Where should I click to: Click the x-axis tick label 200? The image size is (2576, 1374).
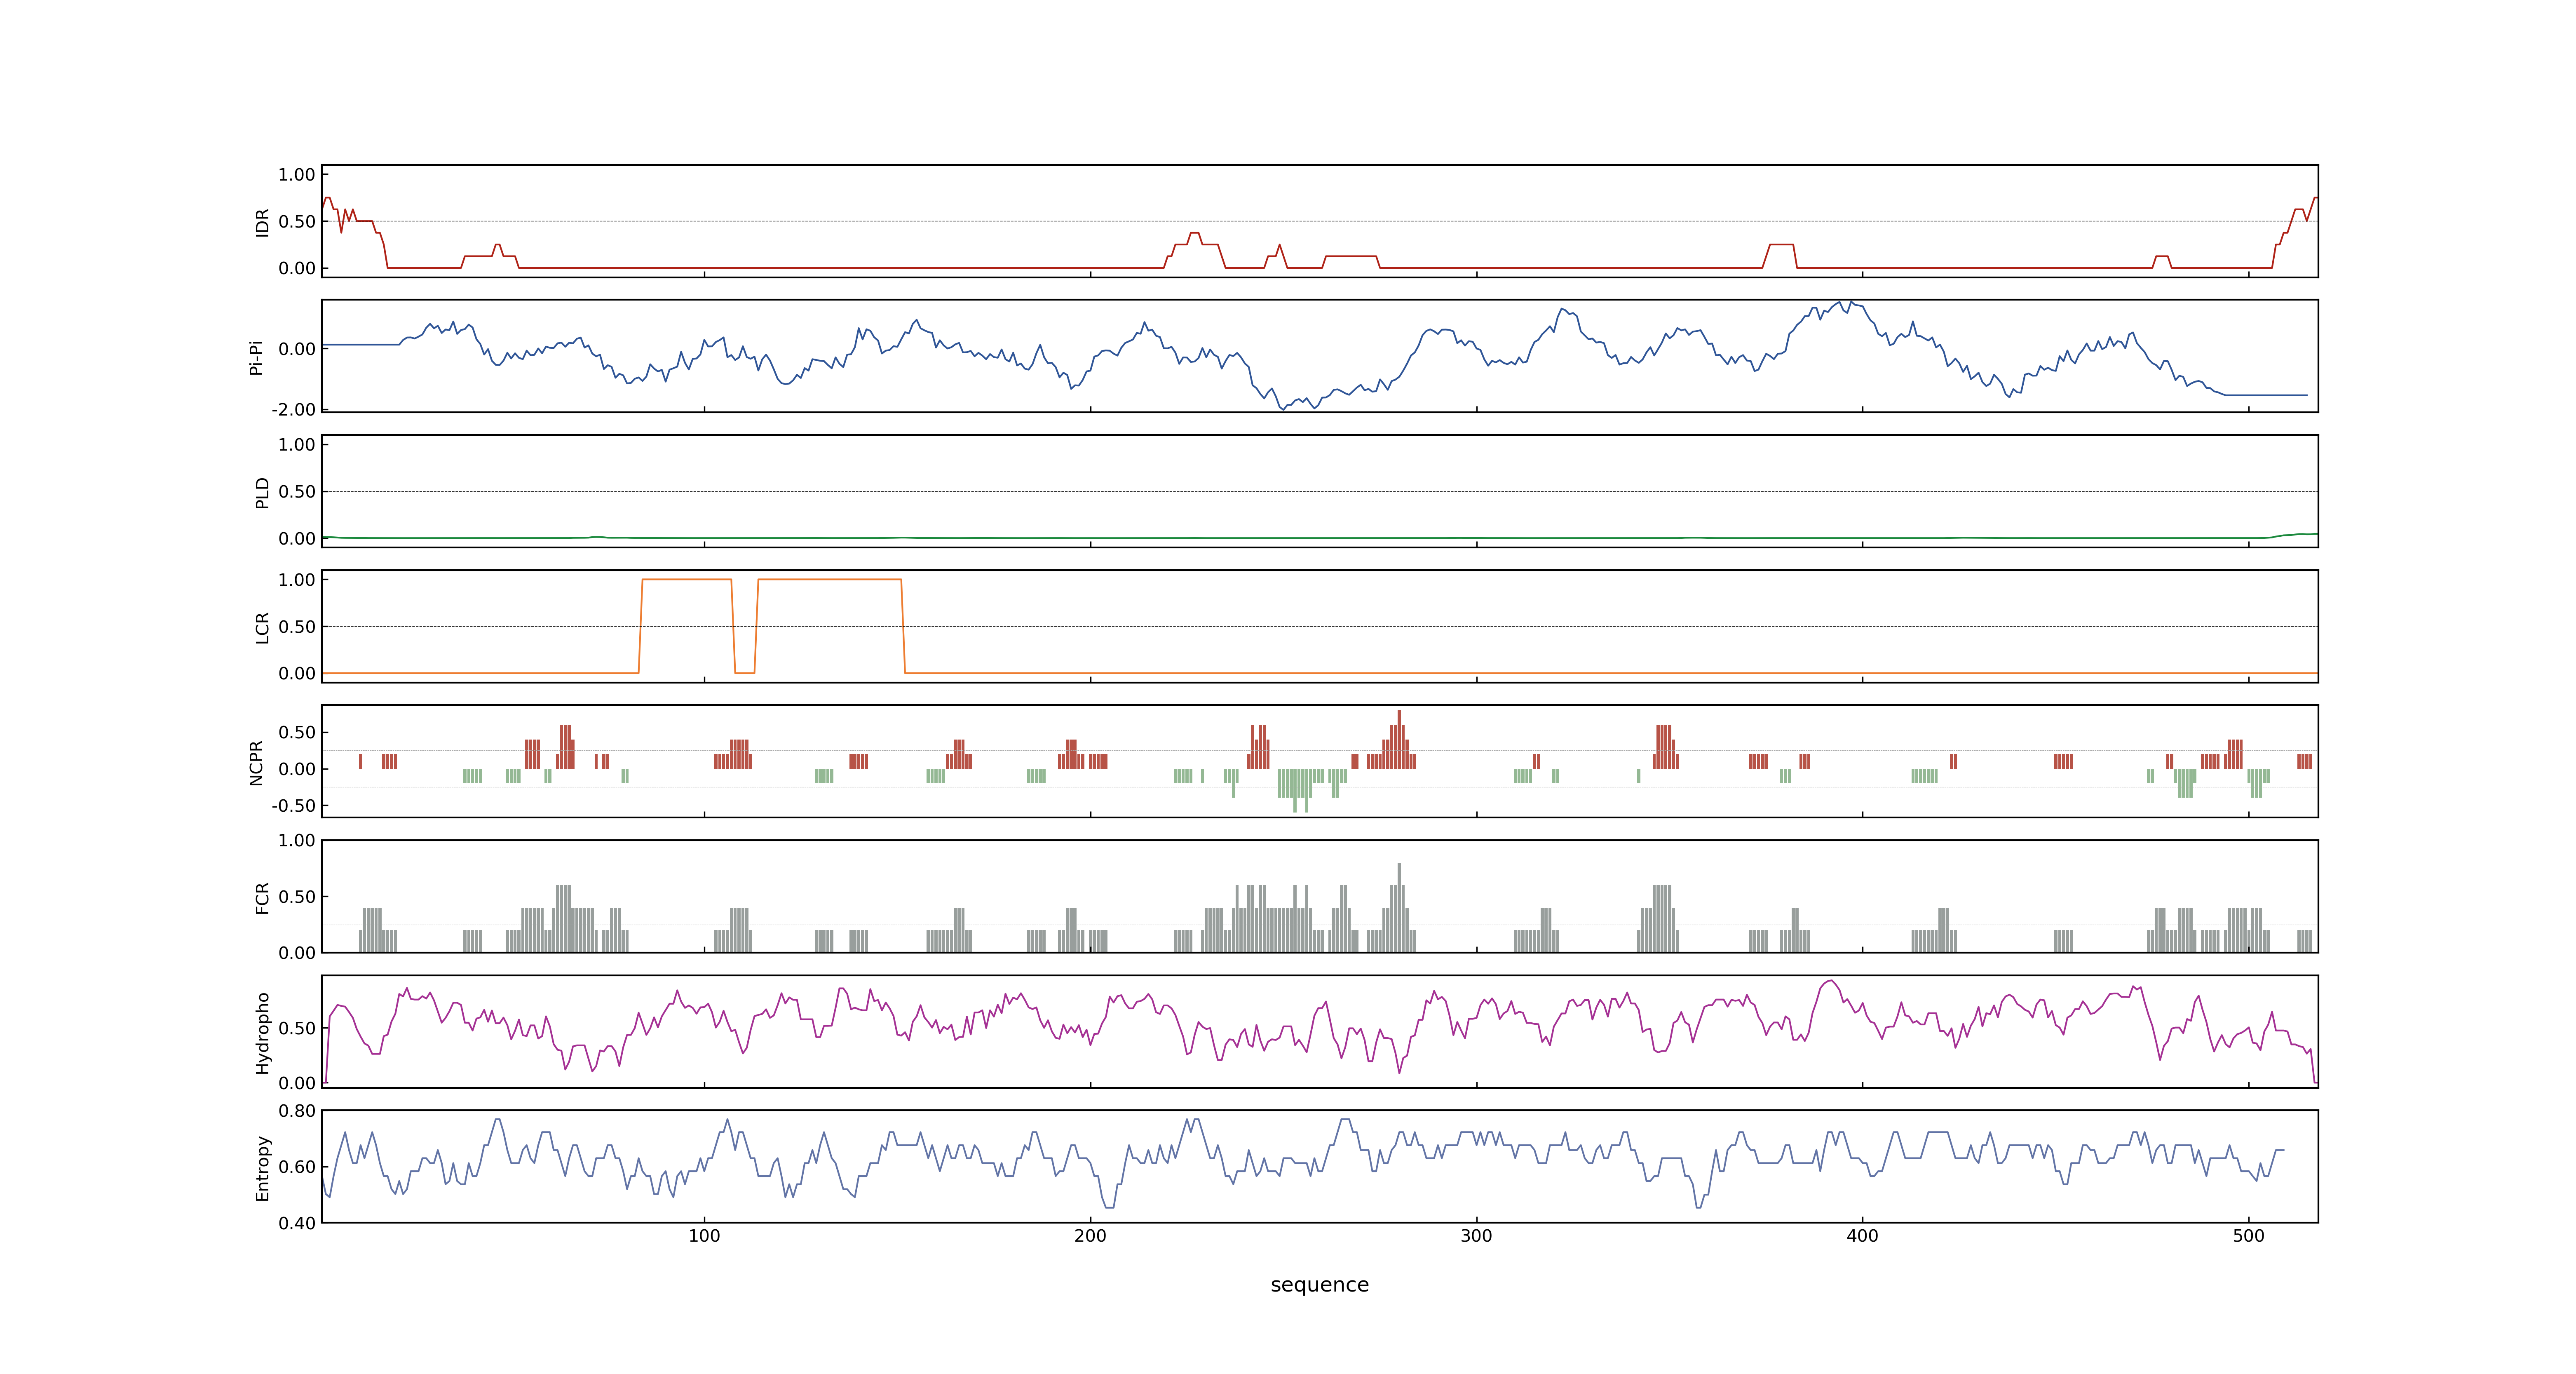click(1090, 1236)
